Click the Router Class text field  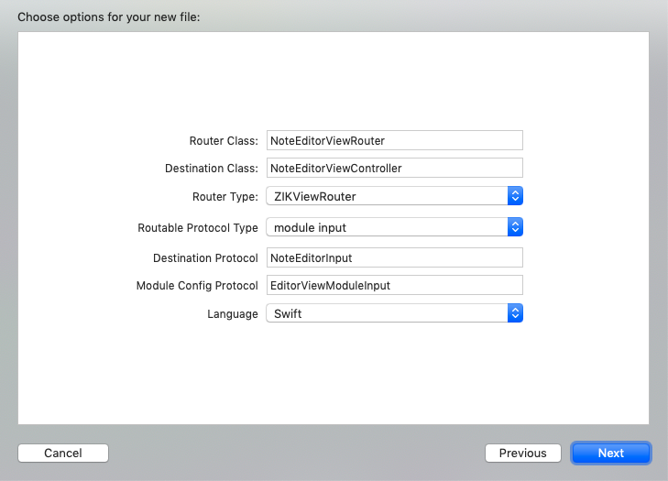[395, 140]
